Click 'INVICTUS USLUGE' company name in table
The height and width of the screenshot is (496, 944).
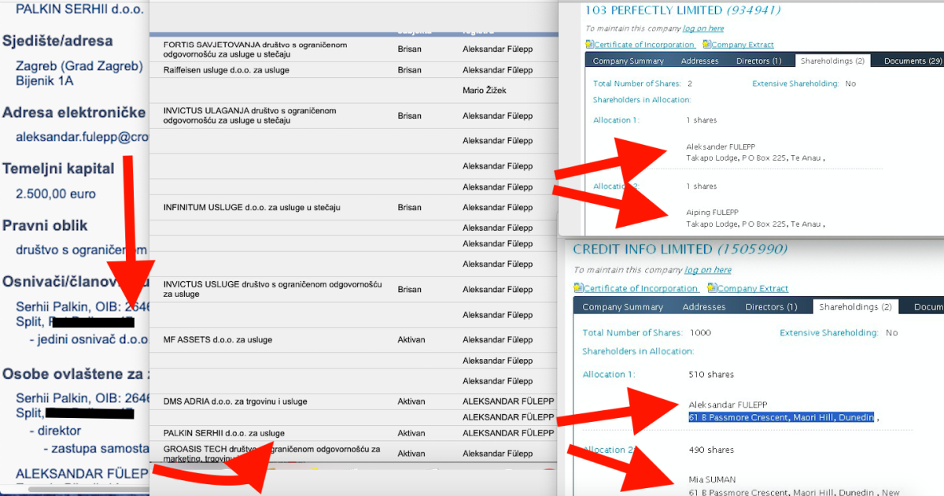click(272, 288)
